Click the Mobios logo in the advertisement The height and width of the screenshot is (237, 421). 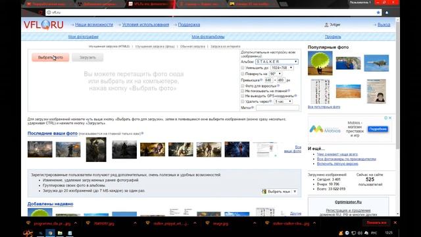pos(325,130)
